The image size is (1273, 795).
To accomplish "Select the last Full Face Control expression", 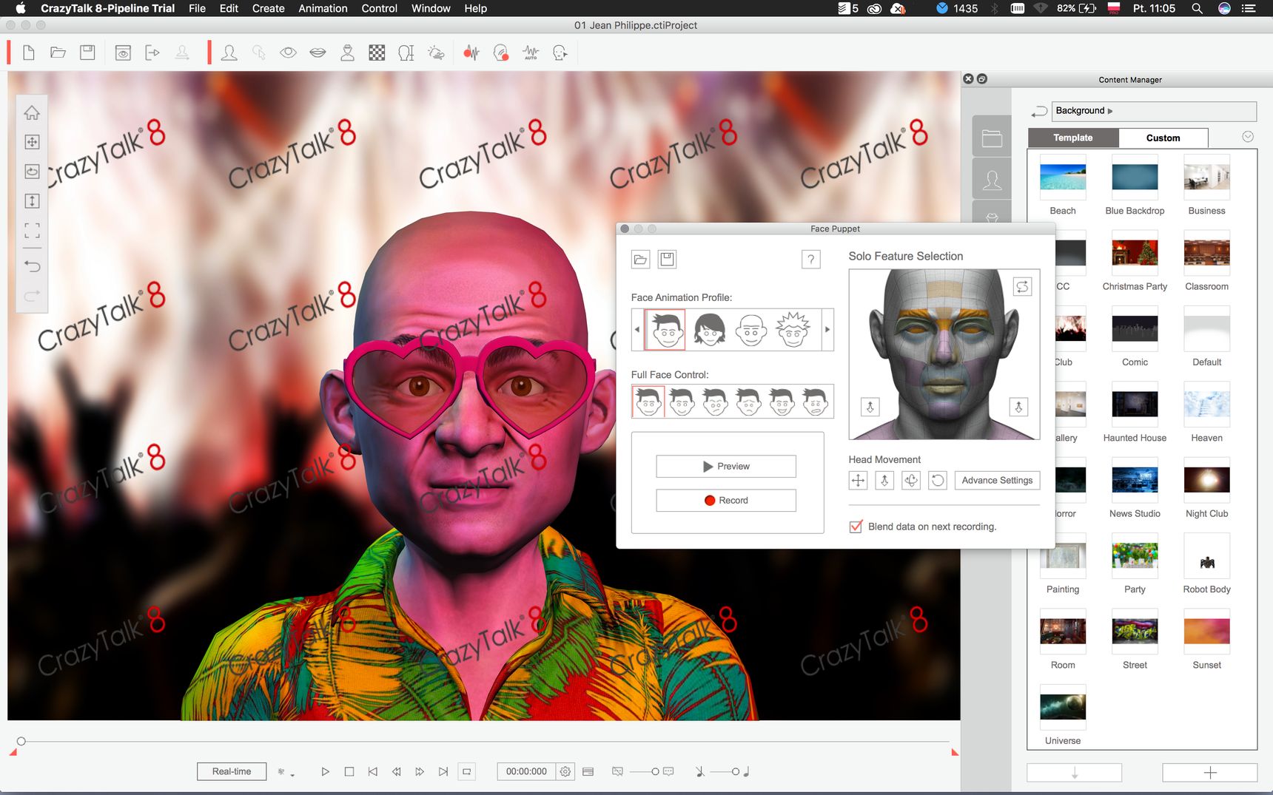I will [x=816, y=402].
